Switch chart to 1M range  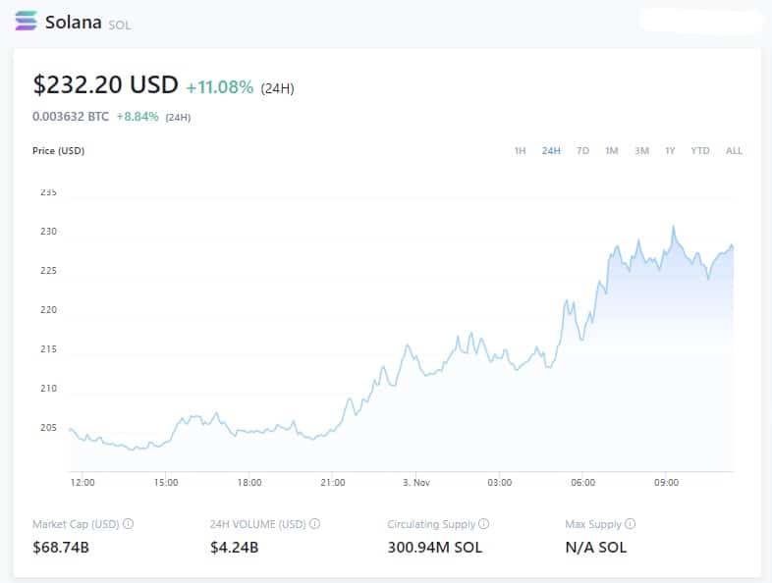coord(612,150)
